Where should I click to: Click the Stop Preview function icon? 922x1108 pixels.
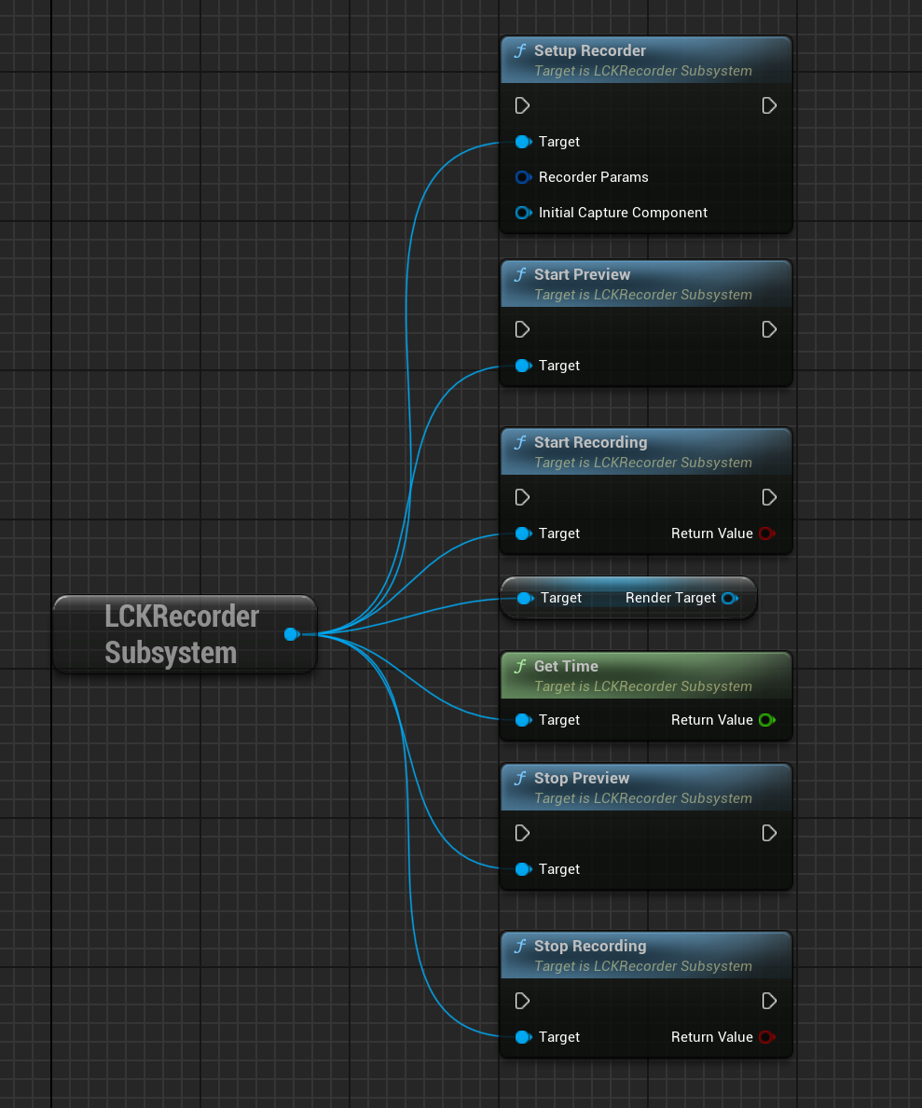point(520,778)
